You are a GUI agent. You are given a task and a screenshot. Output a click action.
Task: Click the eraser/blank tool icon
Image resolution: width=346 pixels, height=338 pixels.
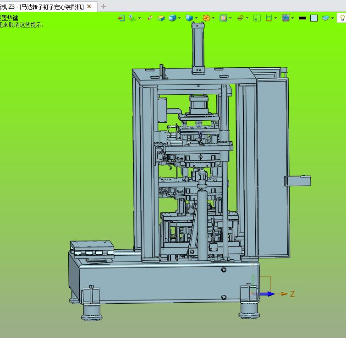(x=150, y=18)
